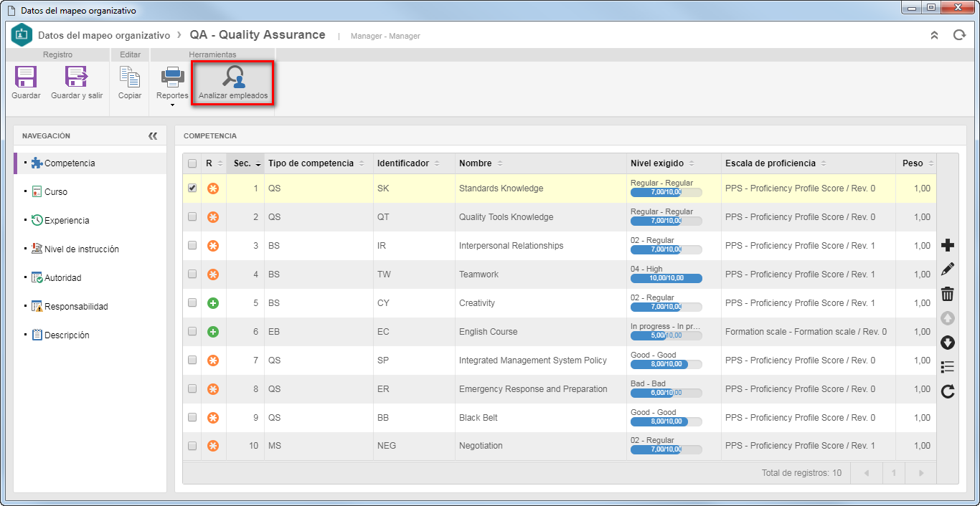Click the app logo icon in header
The width and height of the screenshot is (980, 506).
[22, 34]
